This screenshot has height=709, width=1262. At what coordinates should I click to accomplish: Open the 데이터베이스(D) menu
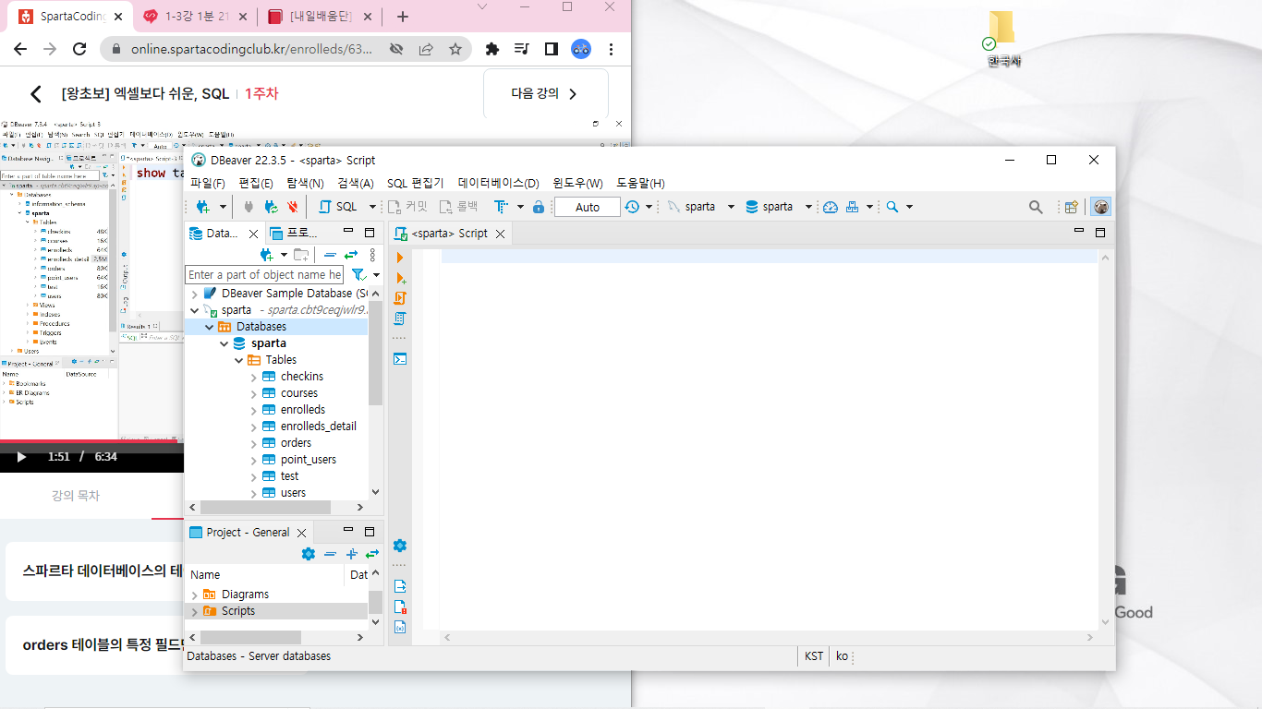tap(499, 183)
